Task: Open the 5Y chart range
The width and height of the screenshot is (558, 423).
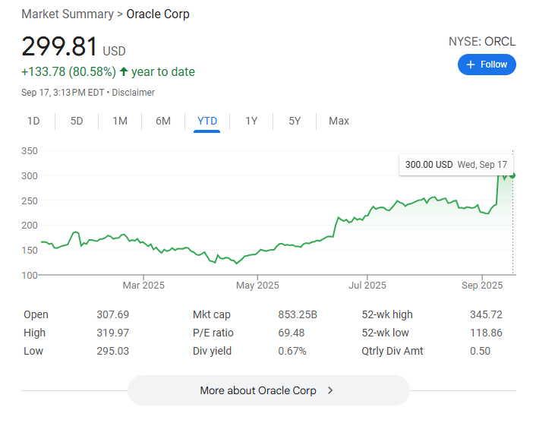Action: (x=295, y=121)
